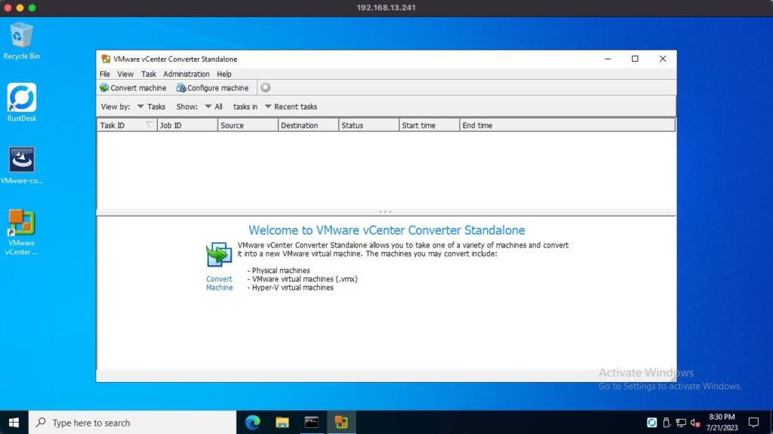The width and height of the screenshot is (773, 434).
Task: Click the RustDesk system tray icon
Action: click(651, 423)
